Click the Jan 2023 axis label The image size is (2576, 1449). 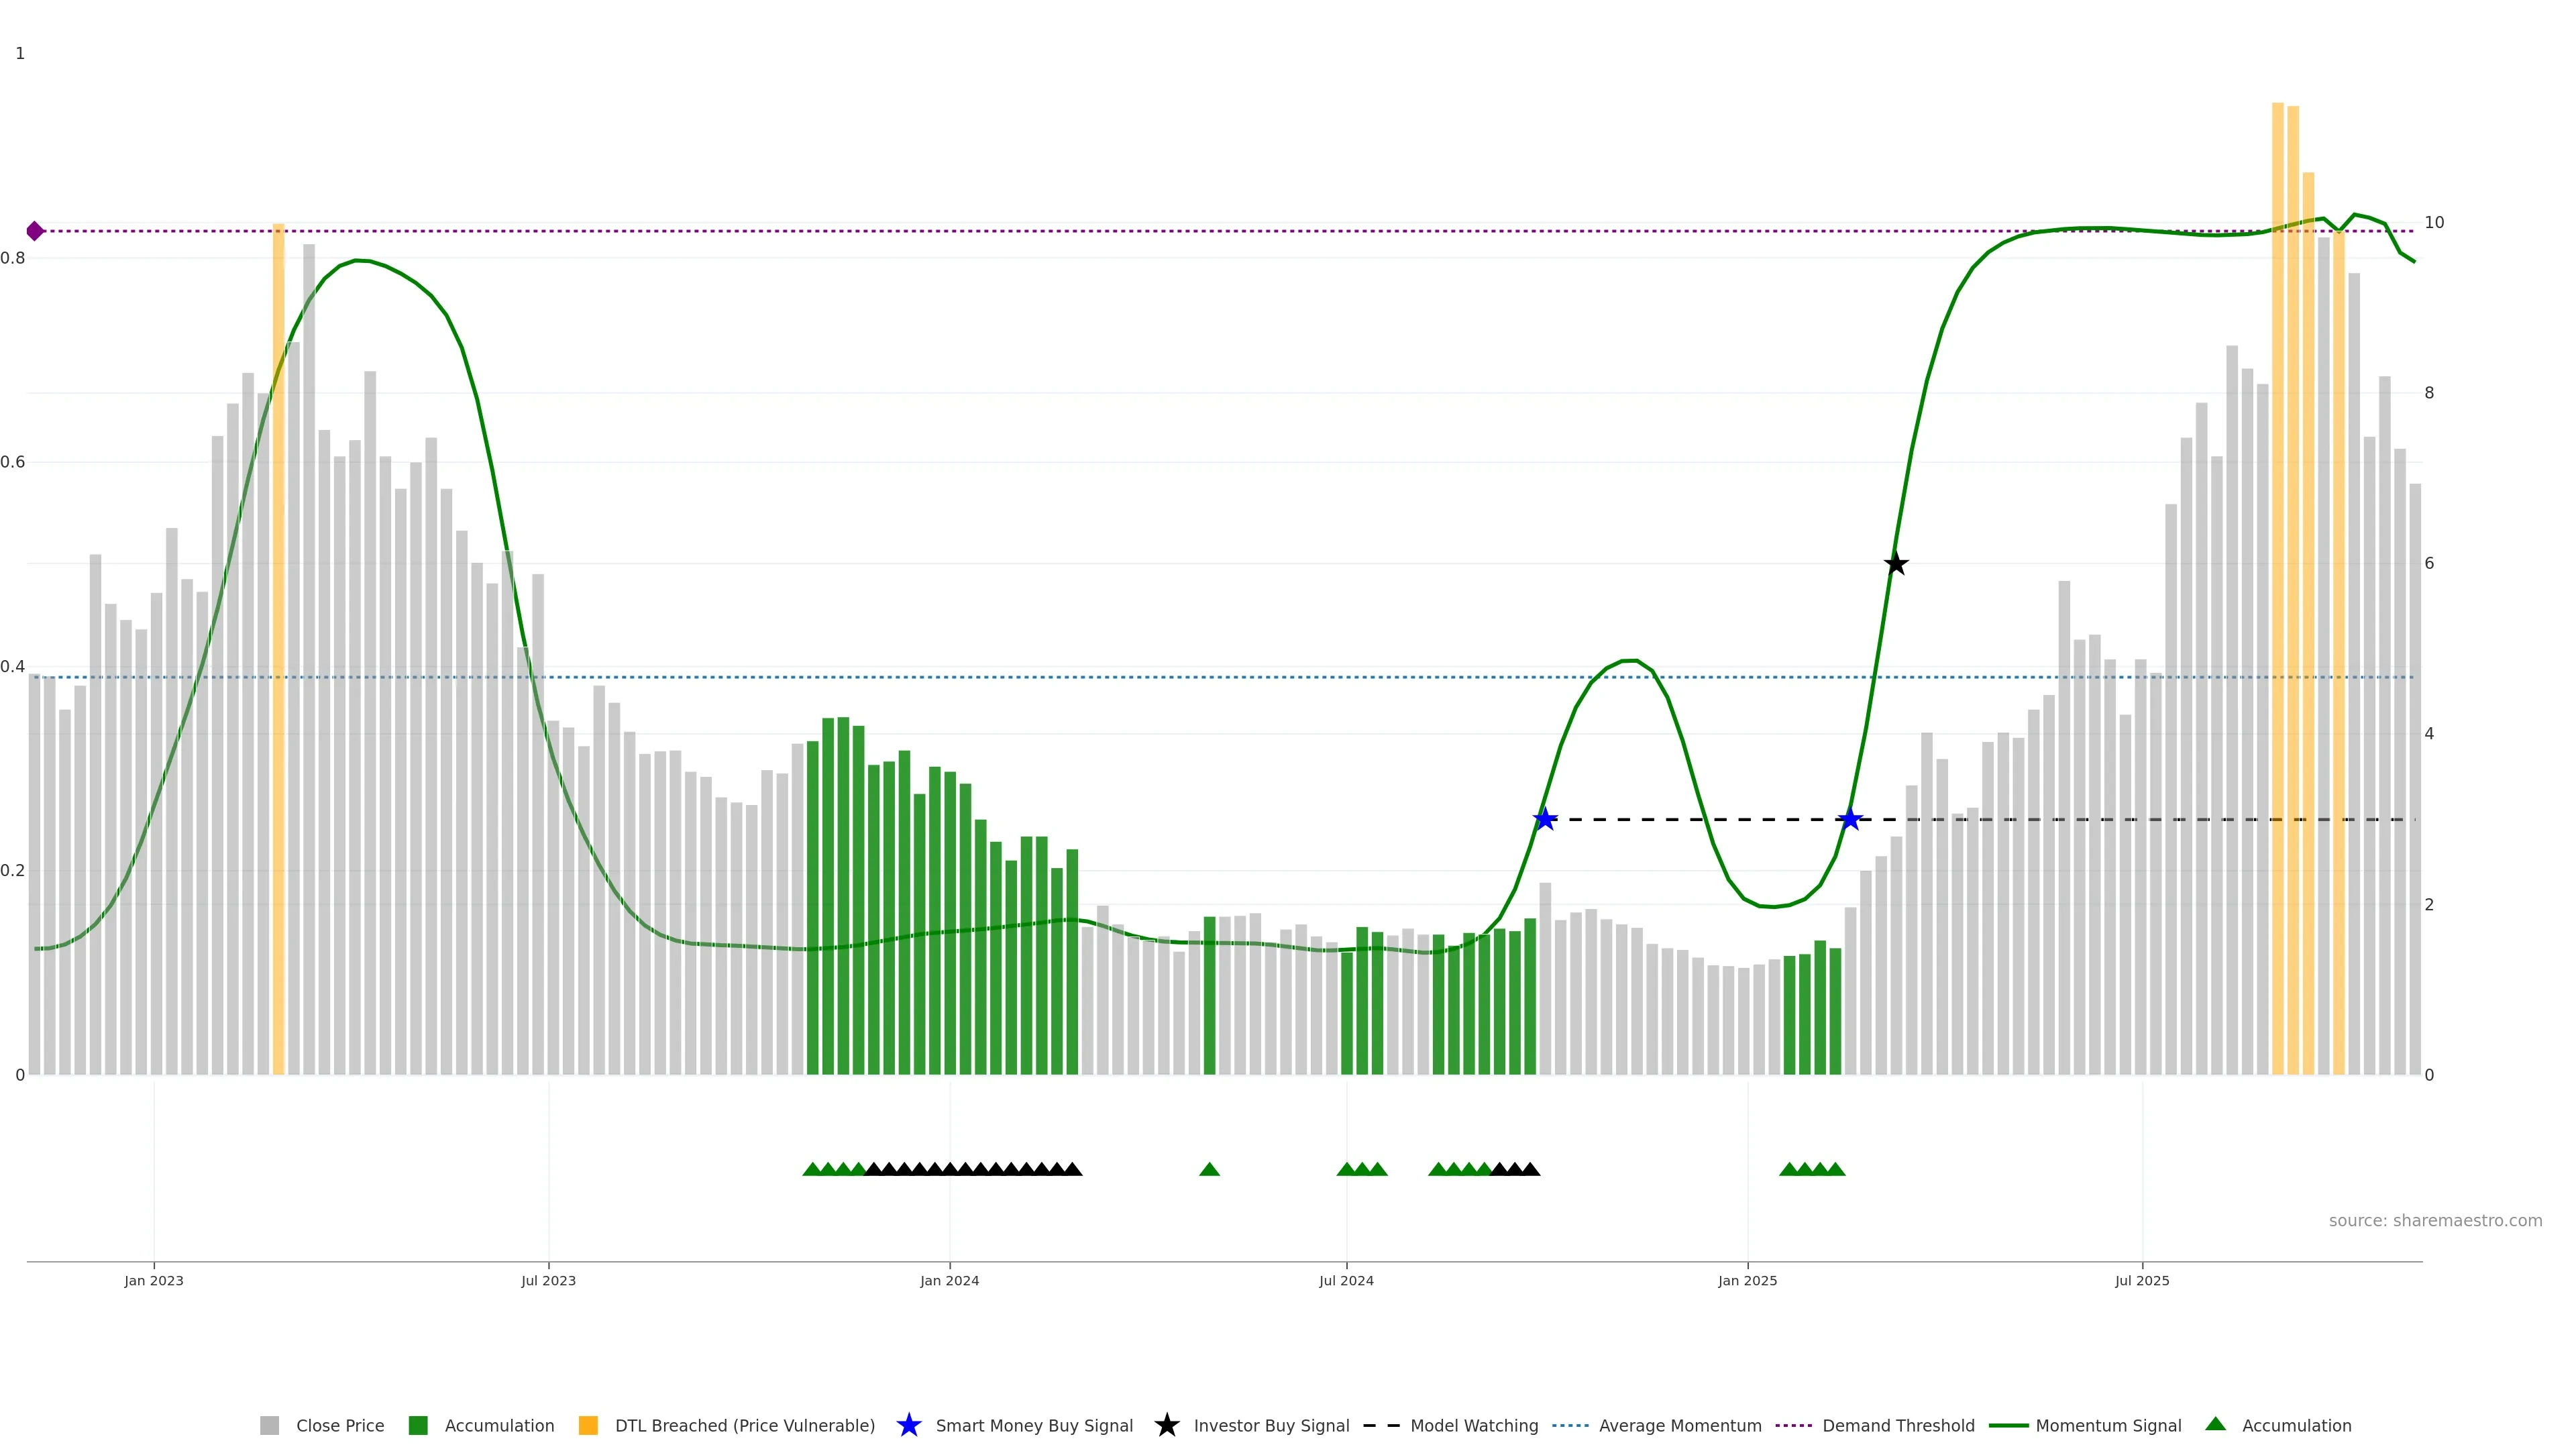coord(154,1280)
